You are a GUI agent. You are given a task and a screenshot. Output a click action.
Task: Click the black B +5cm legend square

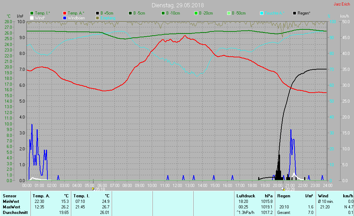(98, 13)
